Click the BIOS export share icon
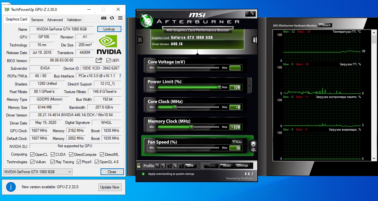378x201 pixels. (99, 60)
